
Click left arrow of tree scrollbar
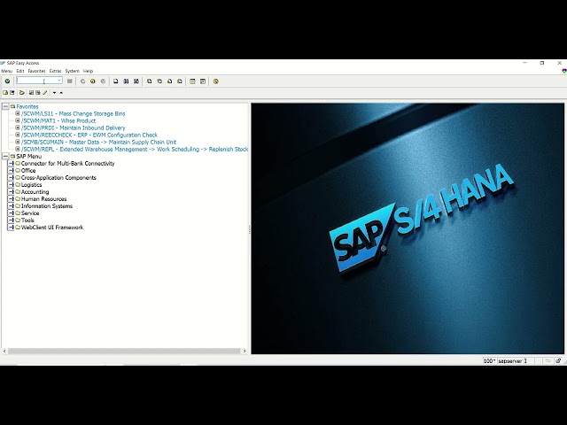tap(4, 351)
